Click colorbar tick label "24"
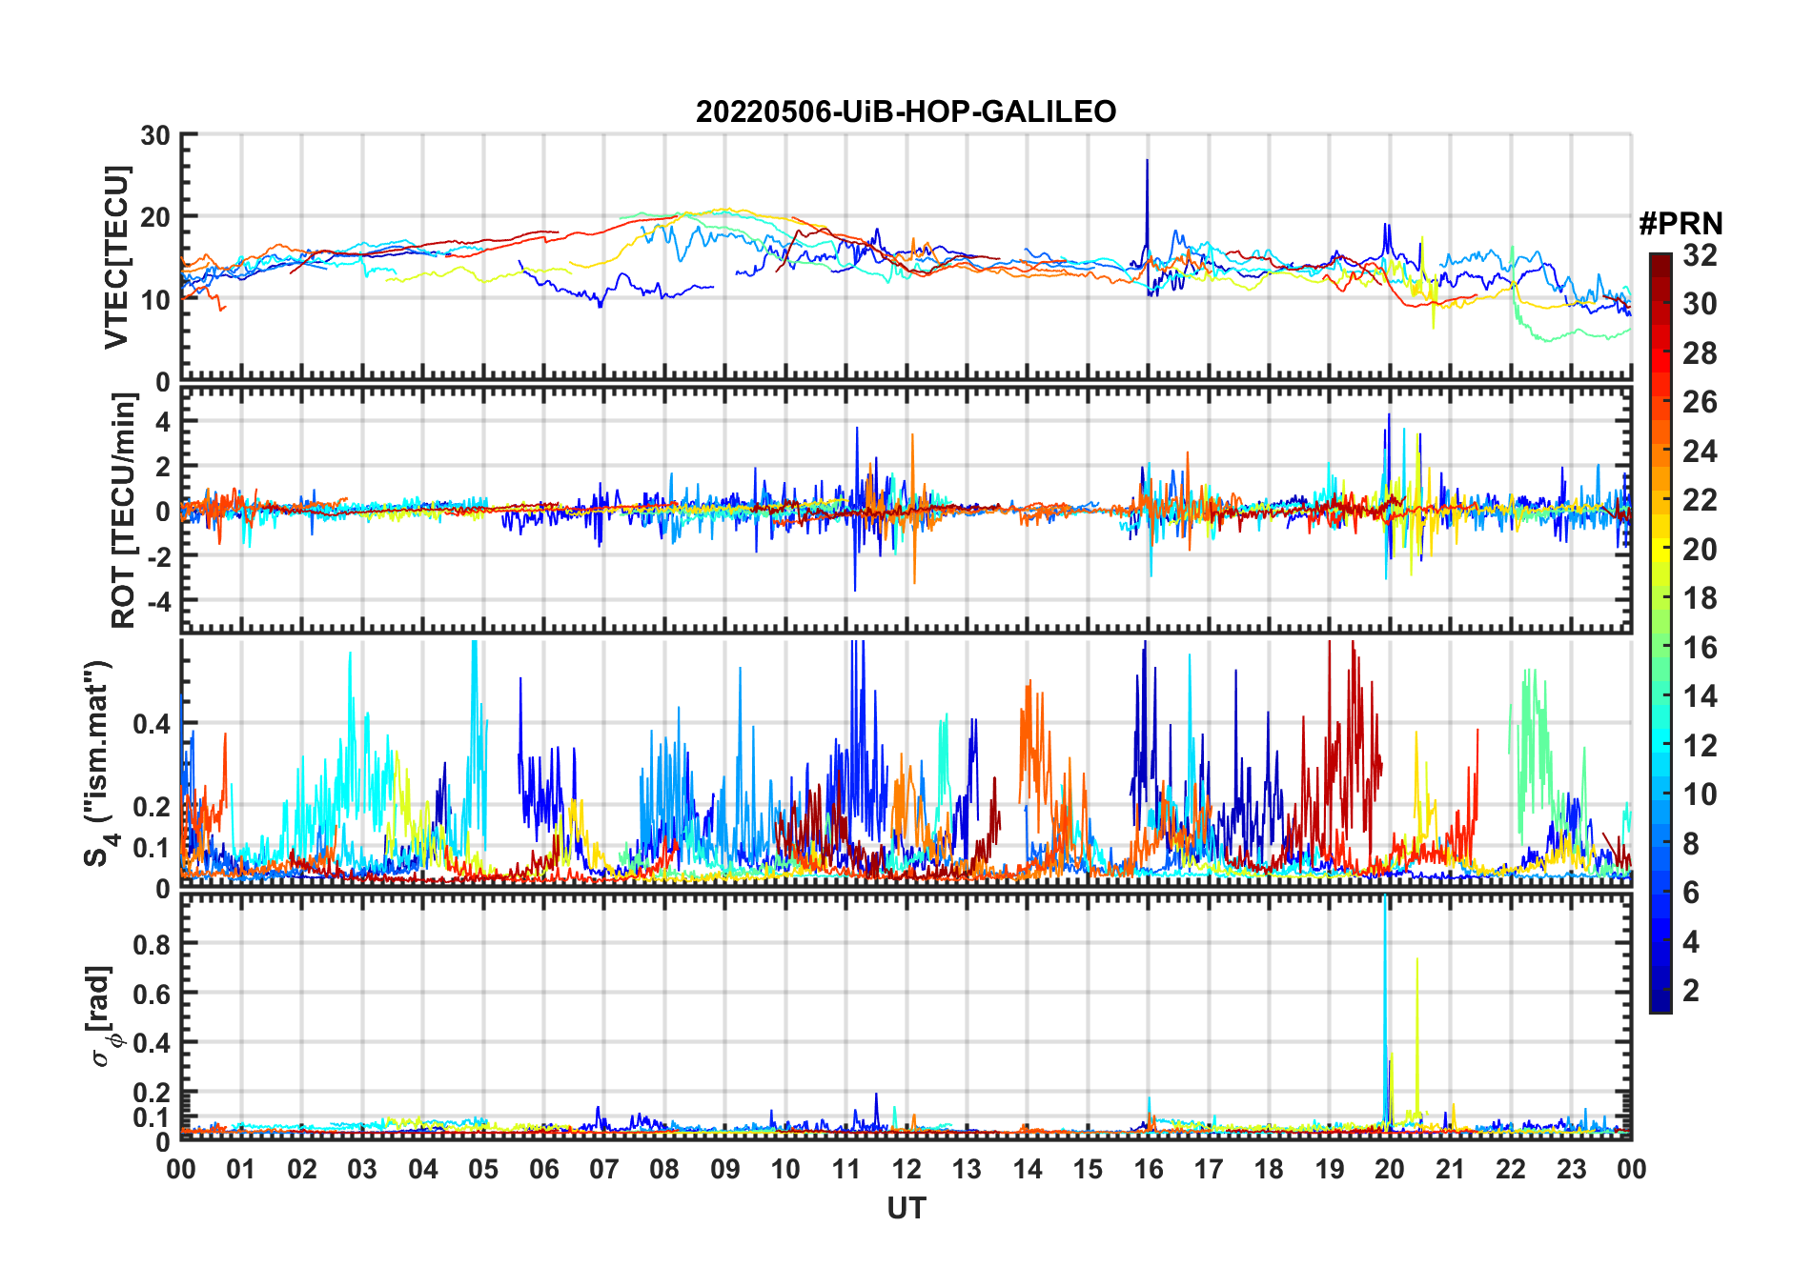Screen dimensions: 1813x1267 [x=1700, y=451]
